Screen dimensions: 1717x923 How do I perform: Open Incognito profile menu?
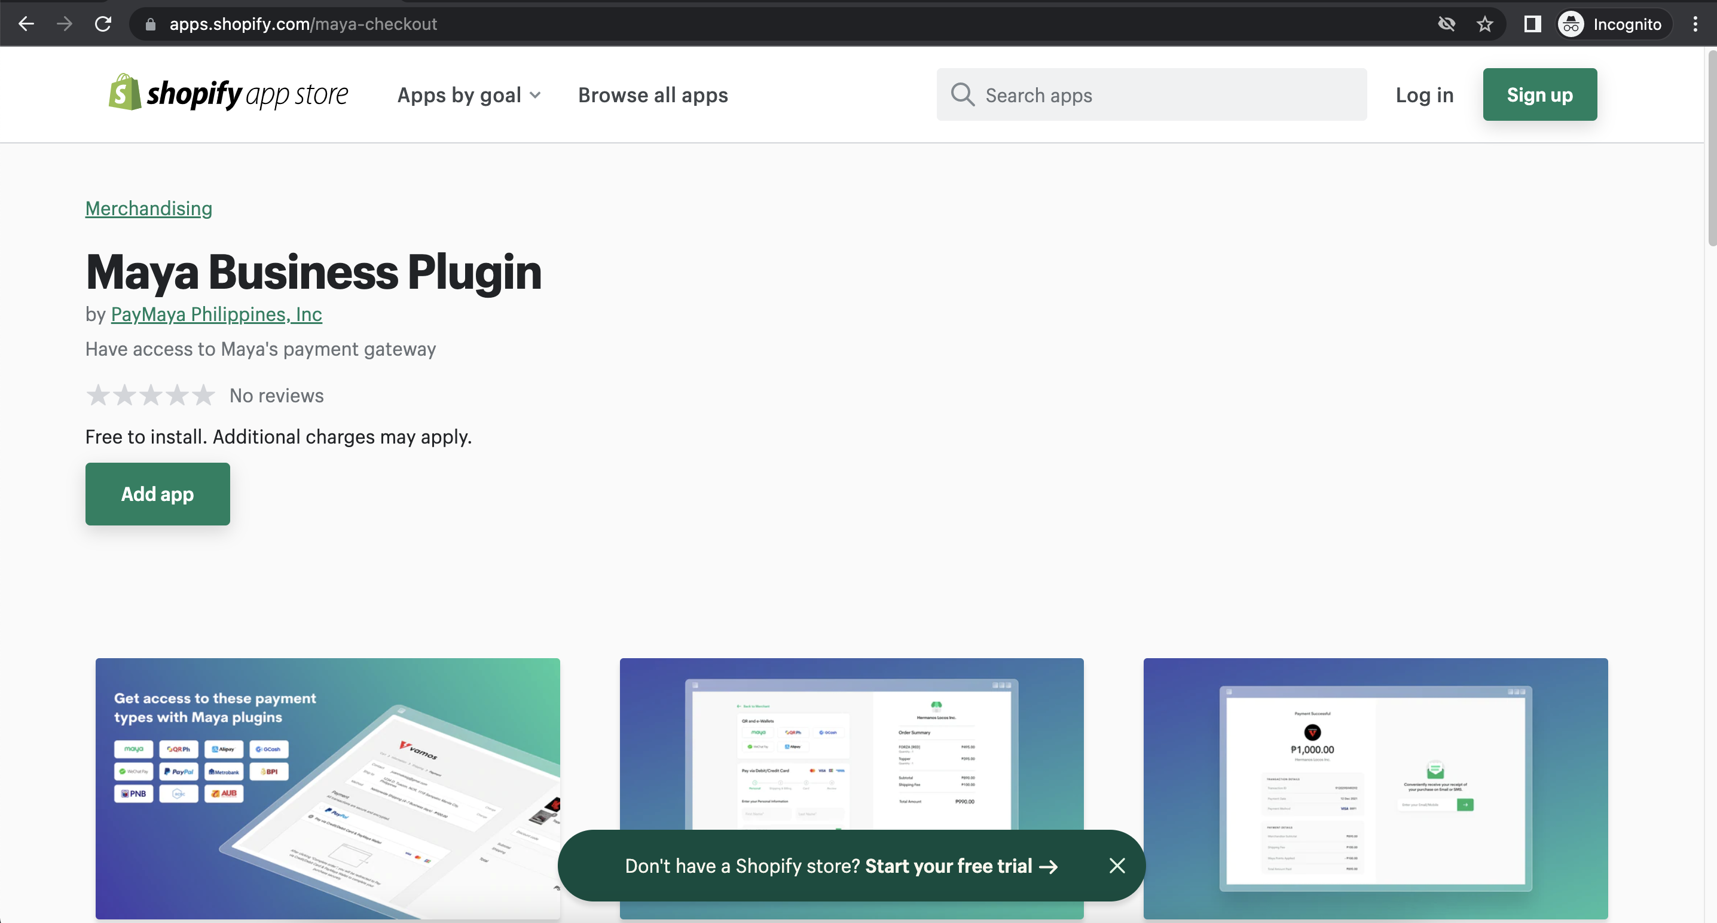point(1611,24)
